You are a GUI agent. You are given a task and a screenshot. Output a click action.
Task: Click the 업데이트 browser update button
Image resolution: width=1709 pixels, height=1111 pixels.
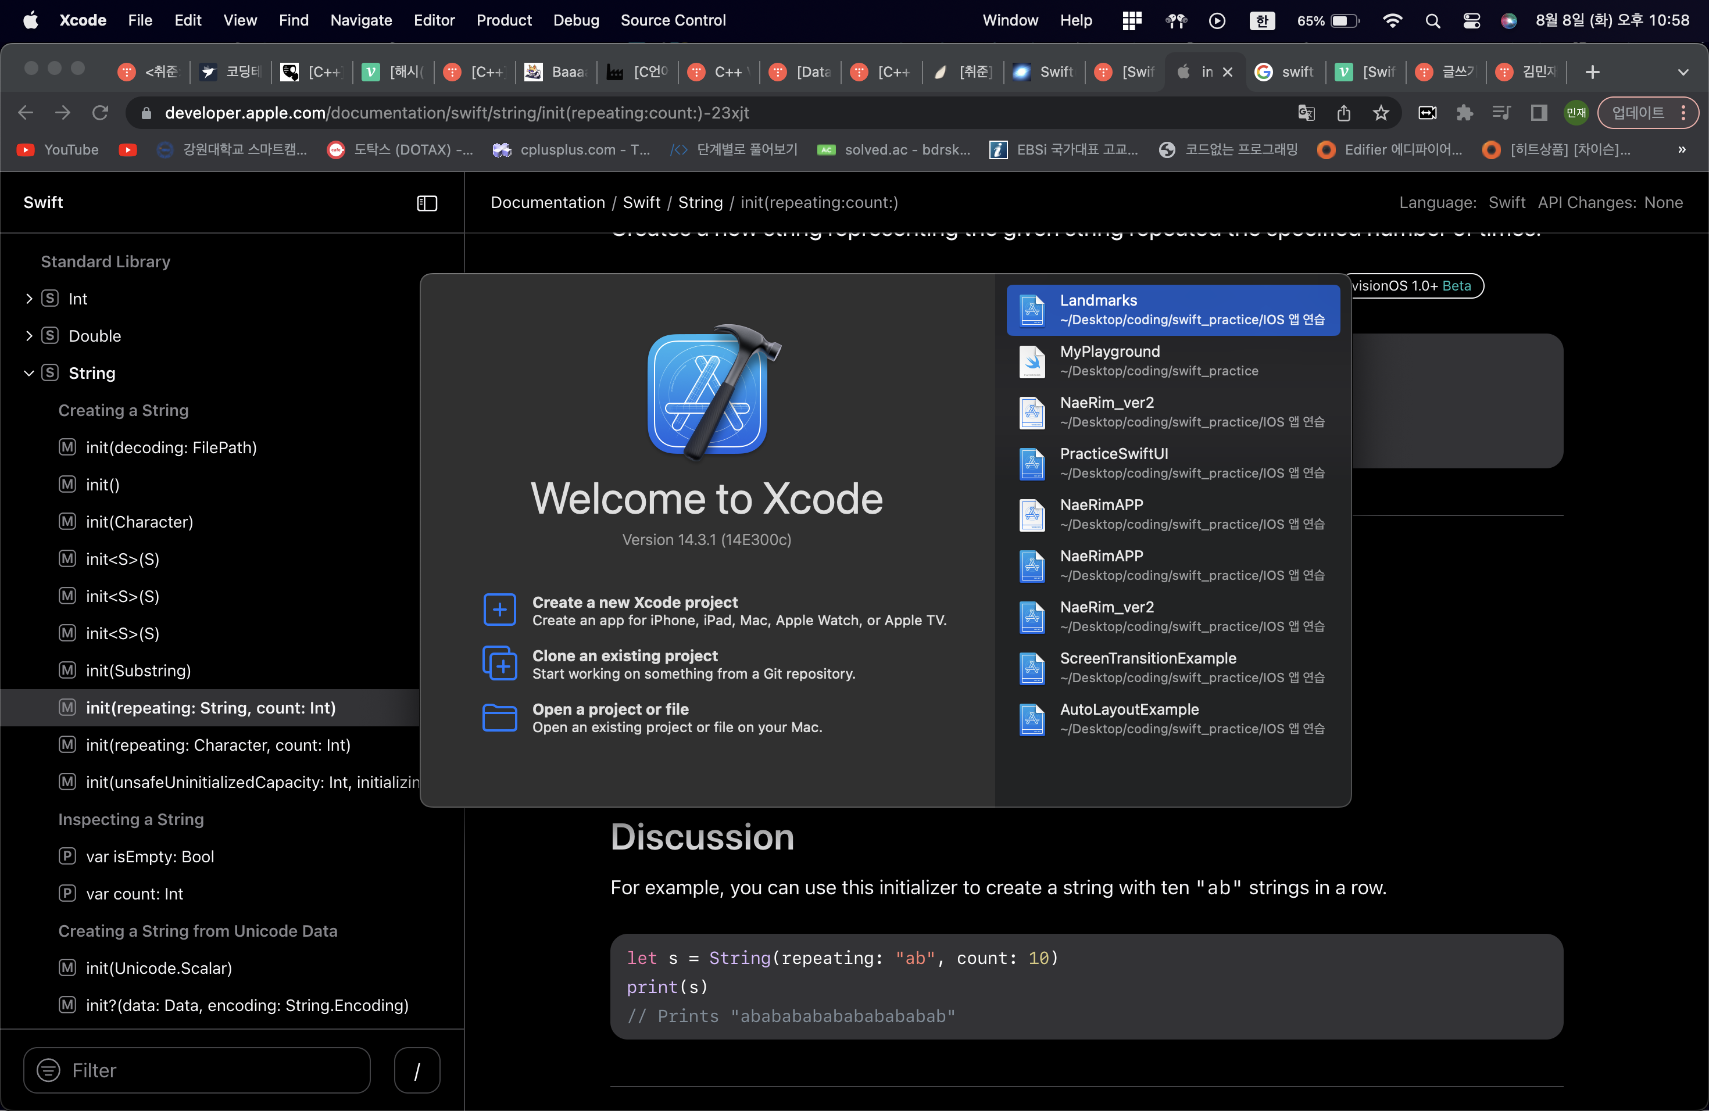[x=1638, y=113]
